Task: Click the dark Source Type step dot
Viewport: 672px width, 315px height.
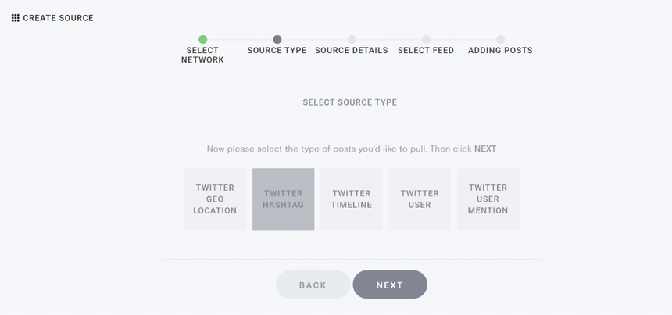Action: pyautogui.click(x=277, y=39)
